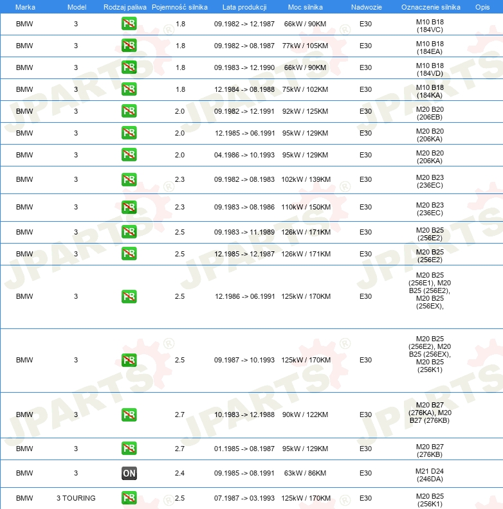This screenshot has width=503, height=509.
Task: Click the Nadwozie column header
Action: pos(366,7)
